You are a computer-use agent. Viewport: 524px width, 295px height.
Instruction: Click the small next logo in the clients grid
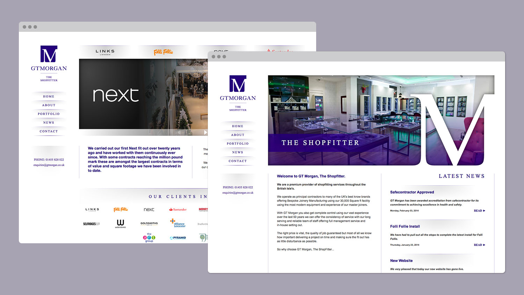point(149,209)
